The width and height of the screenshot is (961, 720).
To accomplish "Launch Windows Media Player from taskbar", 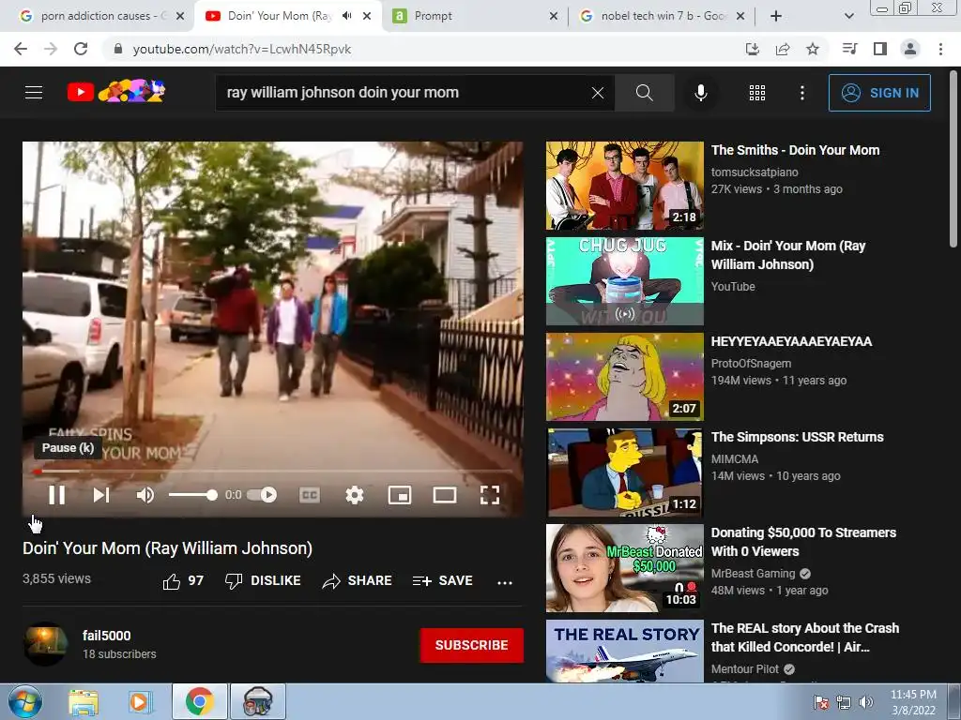I will [140, 702].
